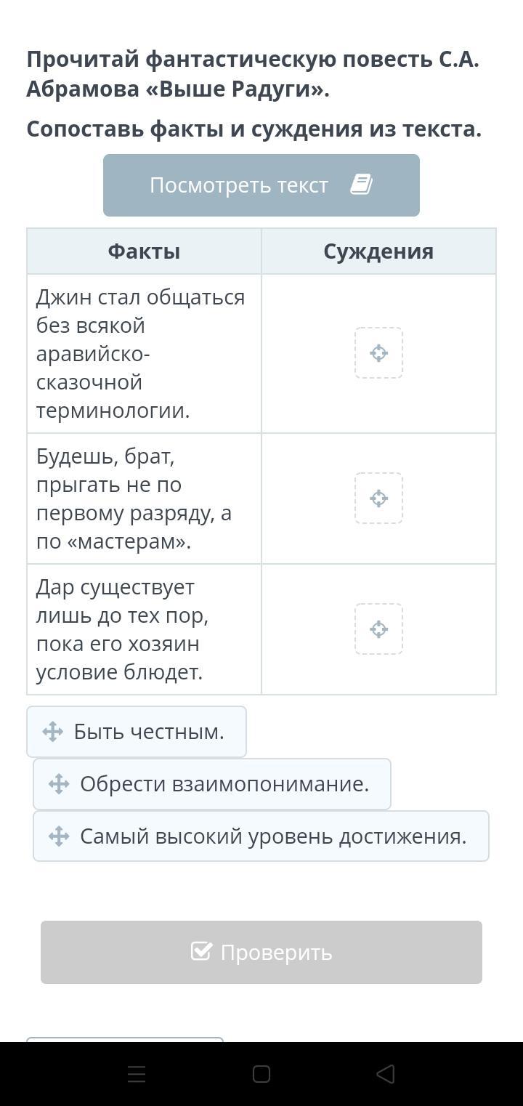Screen dimensions: 523x1106
Task: Click move handle on Обрести взаимопонимание
Action: tap(59, 784)
